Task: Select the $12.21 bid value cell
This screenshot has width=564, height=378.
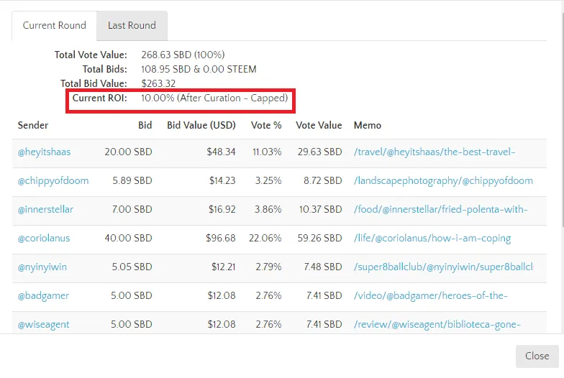Action: click(223, 267)
